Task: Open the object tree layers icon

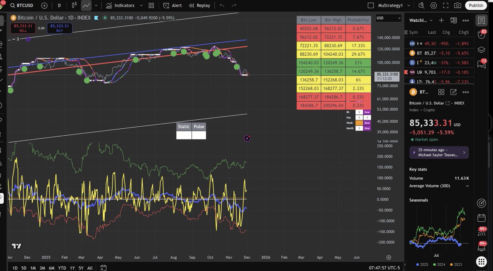Action: click(481, 50)
